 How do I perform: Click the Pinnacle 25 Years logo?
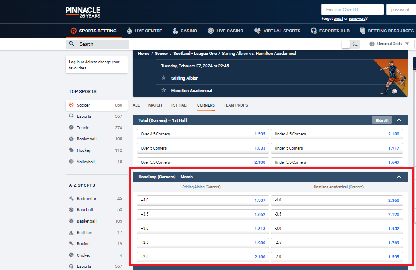[83, 12]
